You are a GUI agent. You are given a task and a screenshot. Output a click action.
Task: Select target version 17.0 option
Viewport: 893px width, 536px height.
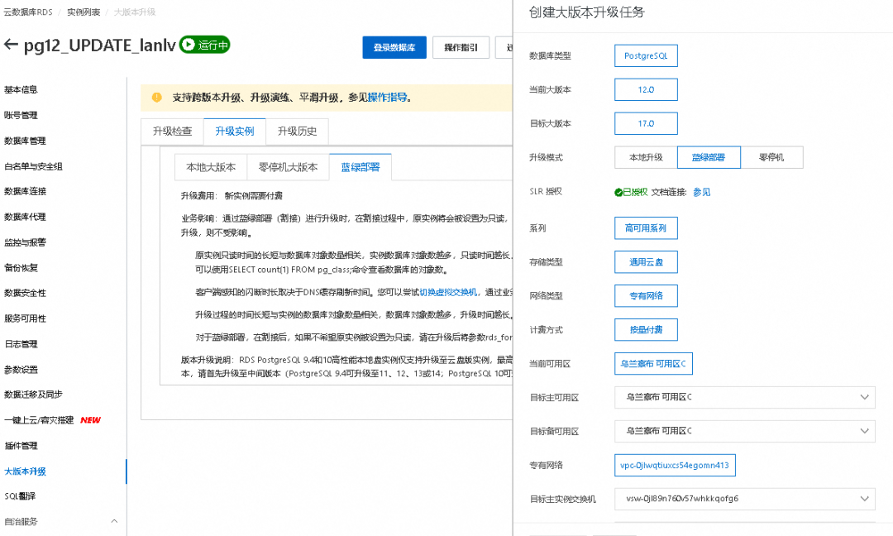tap(646, 123)
